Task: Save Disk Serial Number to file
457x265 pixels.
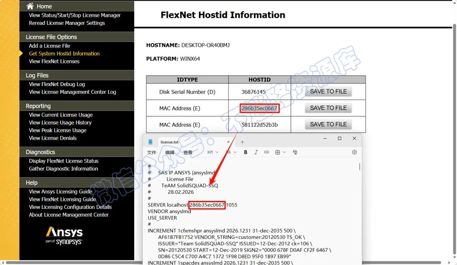Action: coord(328,92)
